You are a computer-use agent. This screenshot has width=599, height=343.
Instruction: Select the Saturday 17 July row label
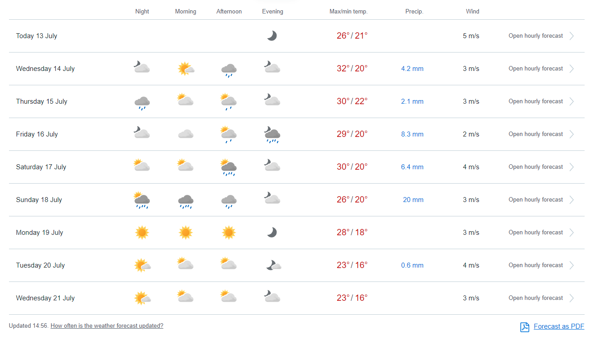coord(41,167)
